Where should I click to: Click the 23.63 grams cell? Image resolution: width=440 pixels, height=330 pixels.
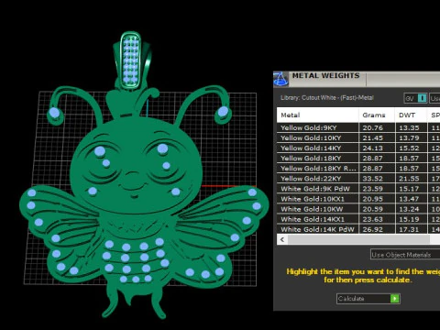(377, 219)
